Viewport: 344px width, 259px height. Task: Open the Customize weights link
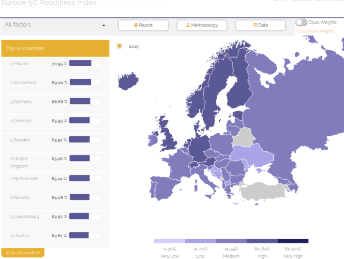[x=315, y=31]
